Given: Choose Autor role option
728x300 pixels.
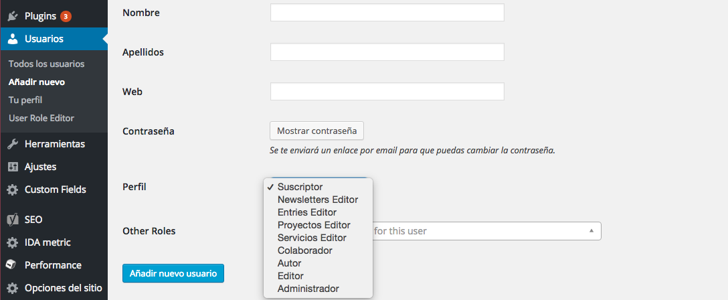Looking at the screenshot, I should click(318, 263).
